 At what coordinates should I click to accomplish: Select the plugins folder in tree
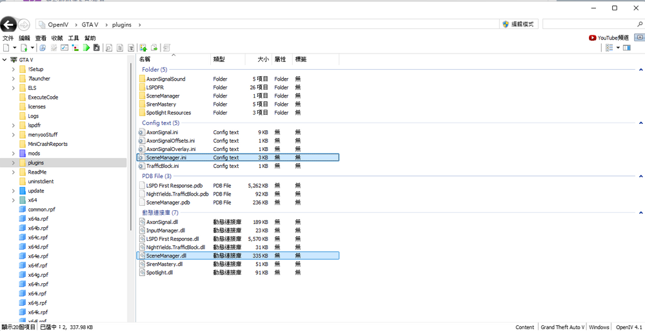(63, 163)
